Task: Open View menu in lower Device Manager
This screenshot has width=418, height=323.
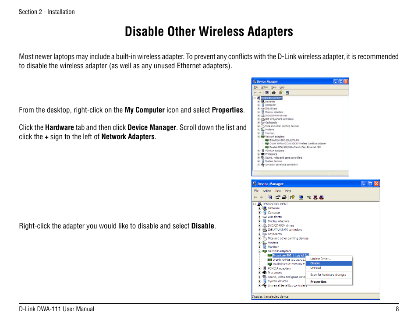Action: [x=278, y=191]
